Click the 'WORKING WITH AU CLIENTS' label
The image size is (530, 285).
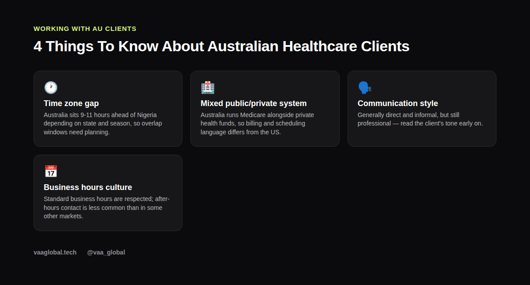(85, 29)
